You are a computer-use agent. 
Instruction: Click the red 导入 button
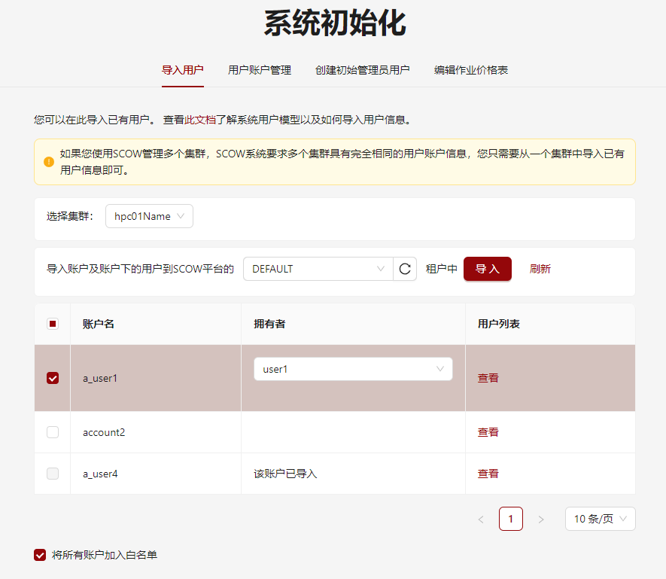pyautogui.click(x=487, y=268)
